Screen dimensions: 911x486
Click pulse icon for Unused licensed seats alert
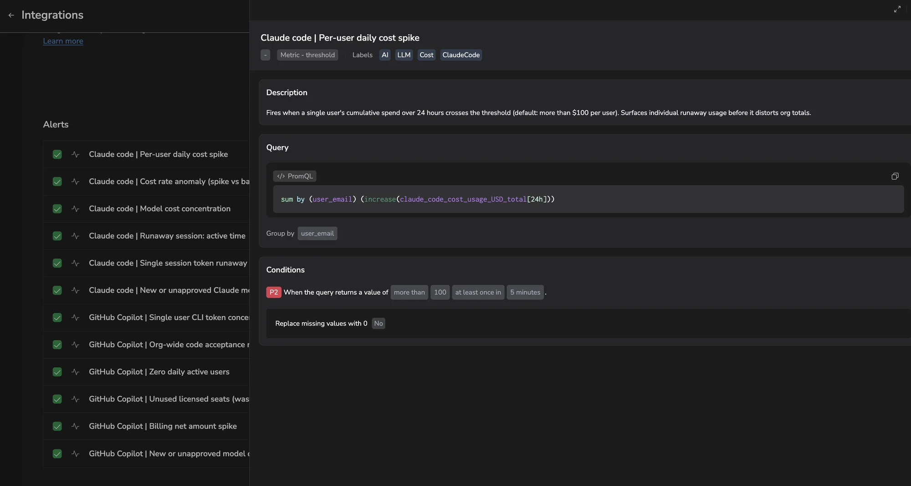click(x=76, y=399)
